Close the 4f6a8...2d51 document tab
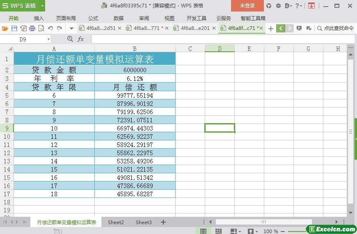 click(x=120, y=28)
